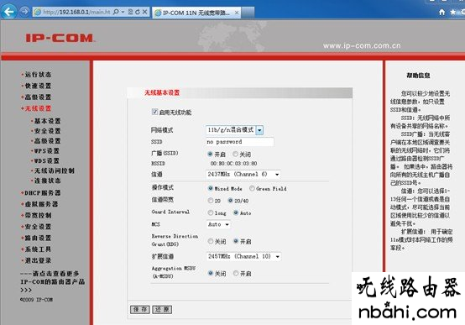
Task: Select 关闭 radio for 广播(SSID)
Action: (x=235, y=154)
